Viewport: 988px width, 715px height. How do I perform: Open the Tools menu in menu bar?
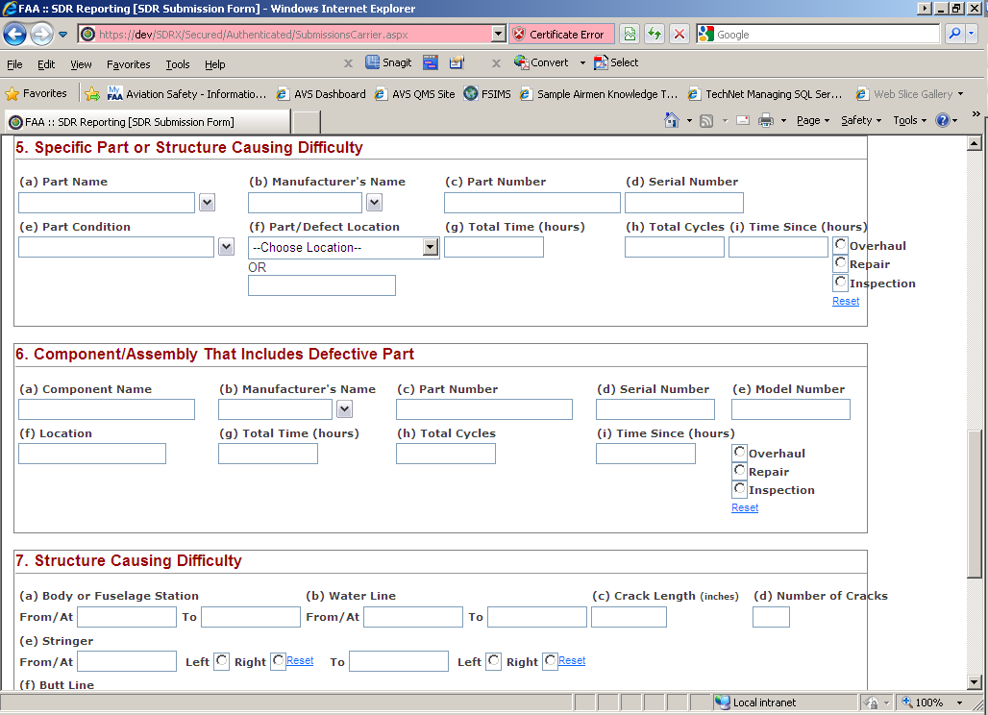click(177, 64)
